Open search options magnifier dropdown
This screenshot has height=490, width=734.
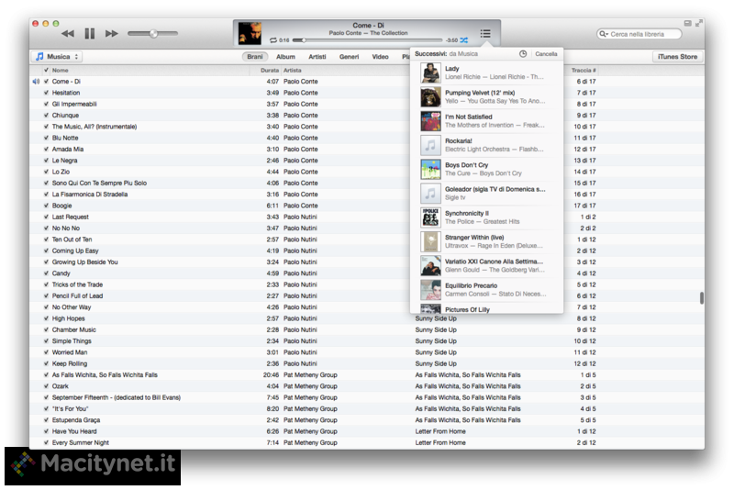604,34
